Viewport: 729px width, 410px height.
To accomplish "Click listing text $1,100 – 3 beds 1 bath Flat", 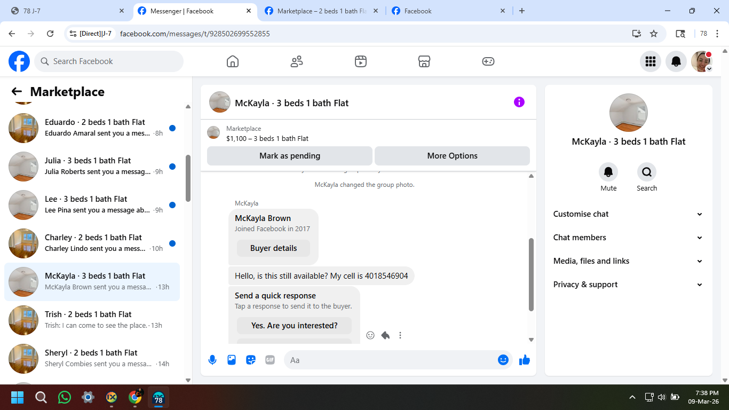I will pyautogui.click(x=267, y=138).
